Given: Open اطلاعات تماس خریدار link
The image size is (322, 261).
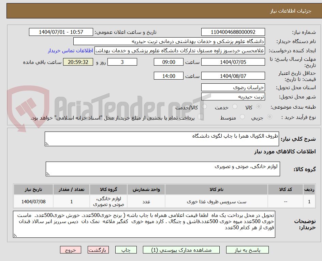Looking at the screenshot, I should [70, 51].
